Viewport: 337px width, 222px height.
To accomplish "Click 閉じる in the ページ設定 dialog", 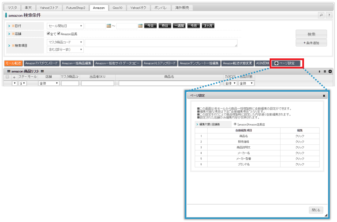I will tap(316, 210).
